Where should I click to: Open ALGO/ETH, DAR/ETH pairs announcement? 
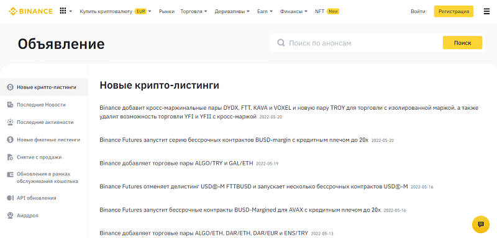tap(204, 233)
